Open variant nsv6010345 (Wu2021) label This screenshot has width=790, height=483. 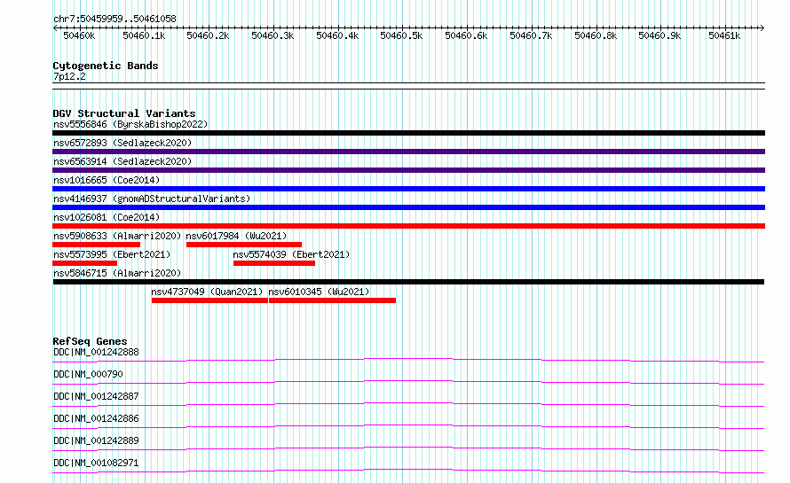(319, 292)
